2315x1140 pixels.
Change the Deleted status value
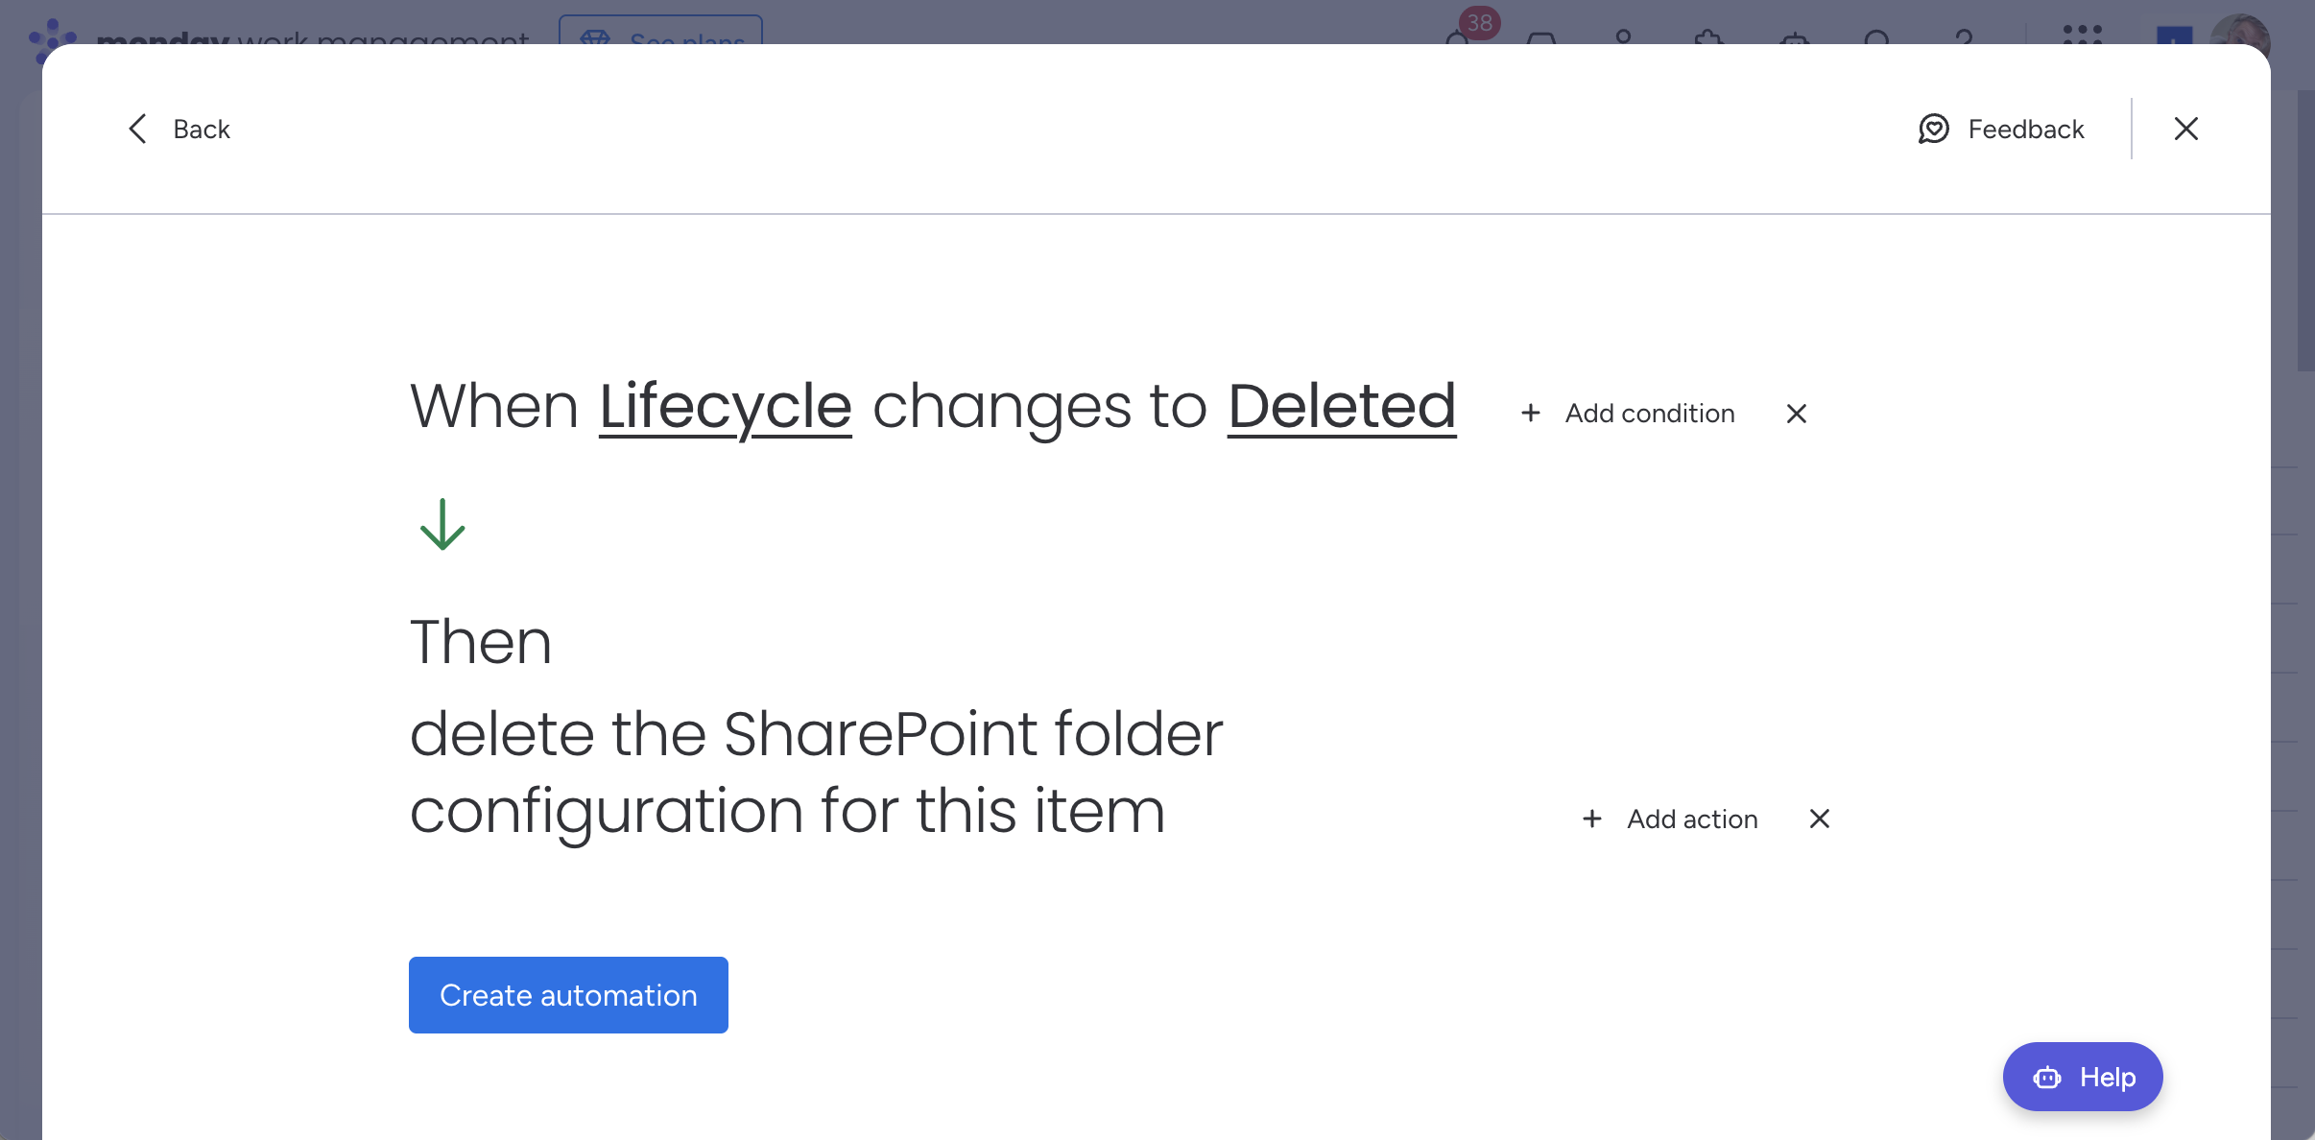coord(1341,406)
